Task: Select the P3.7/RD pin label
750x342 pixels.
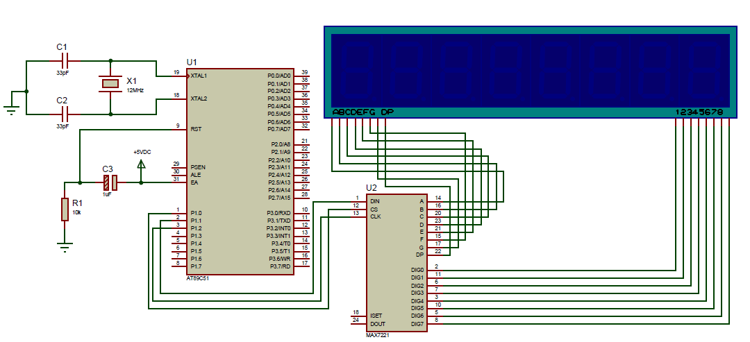Action: (x=280, y=266)
